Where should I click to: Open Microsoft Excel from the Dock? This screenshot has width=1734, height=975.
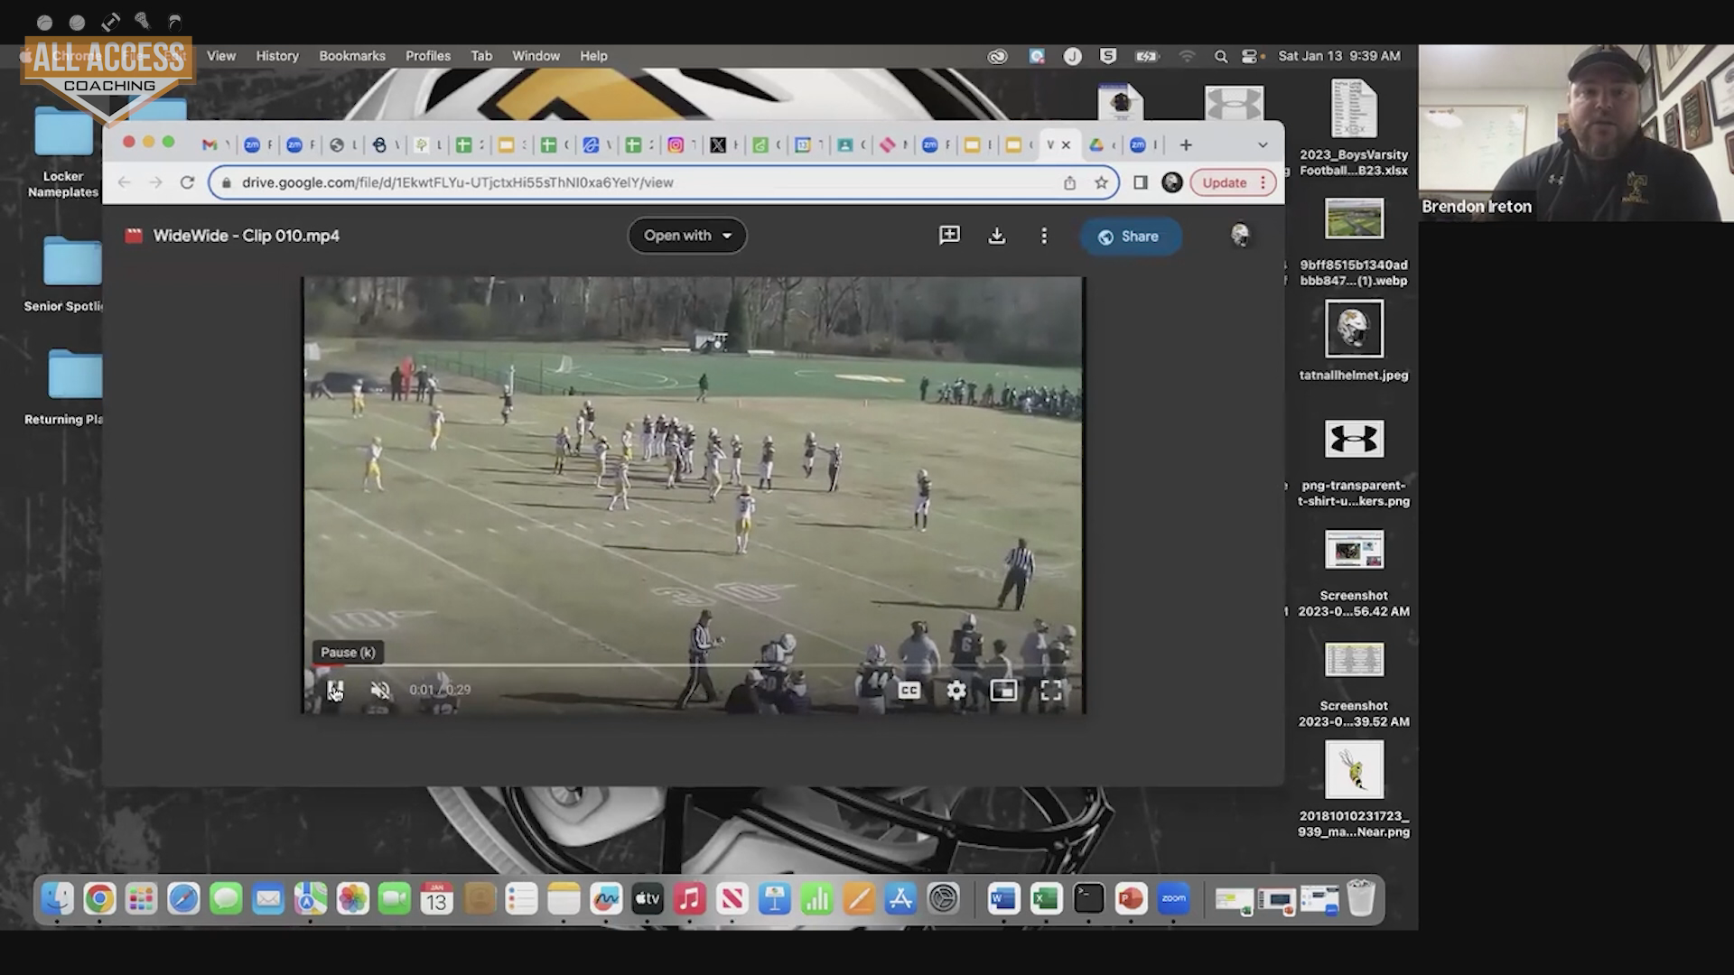tap(1046, 899)
